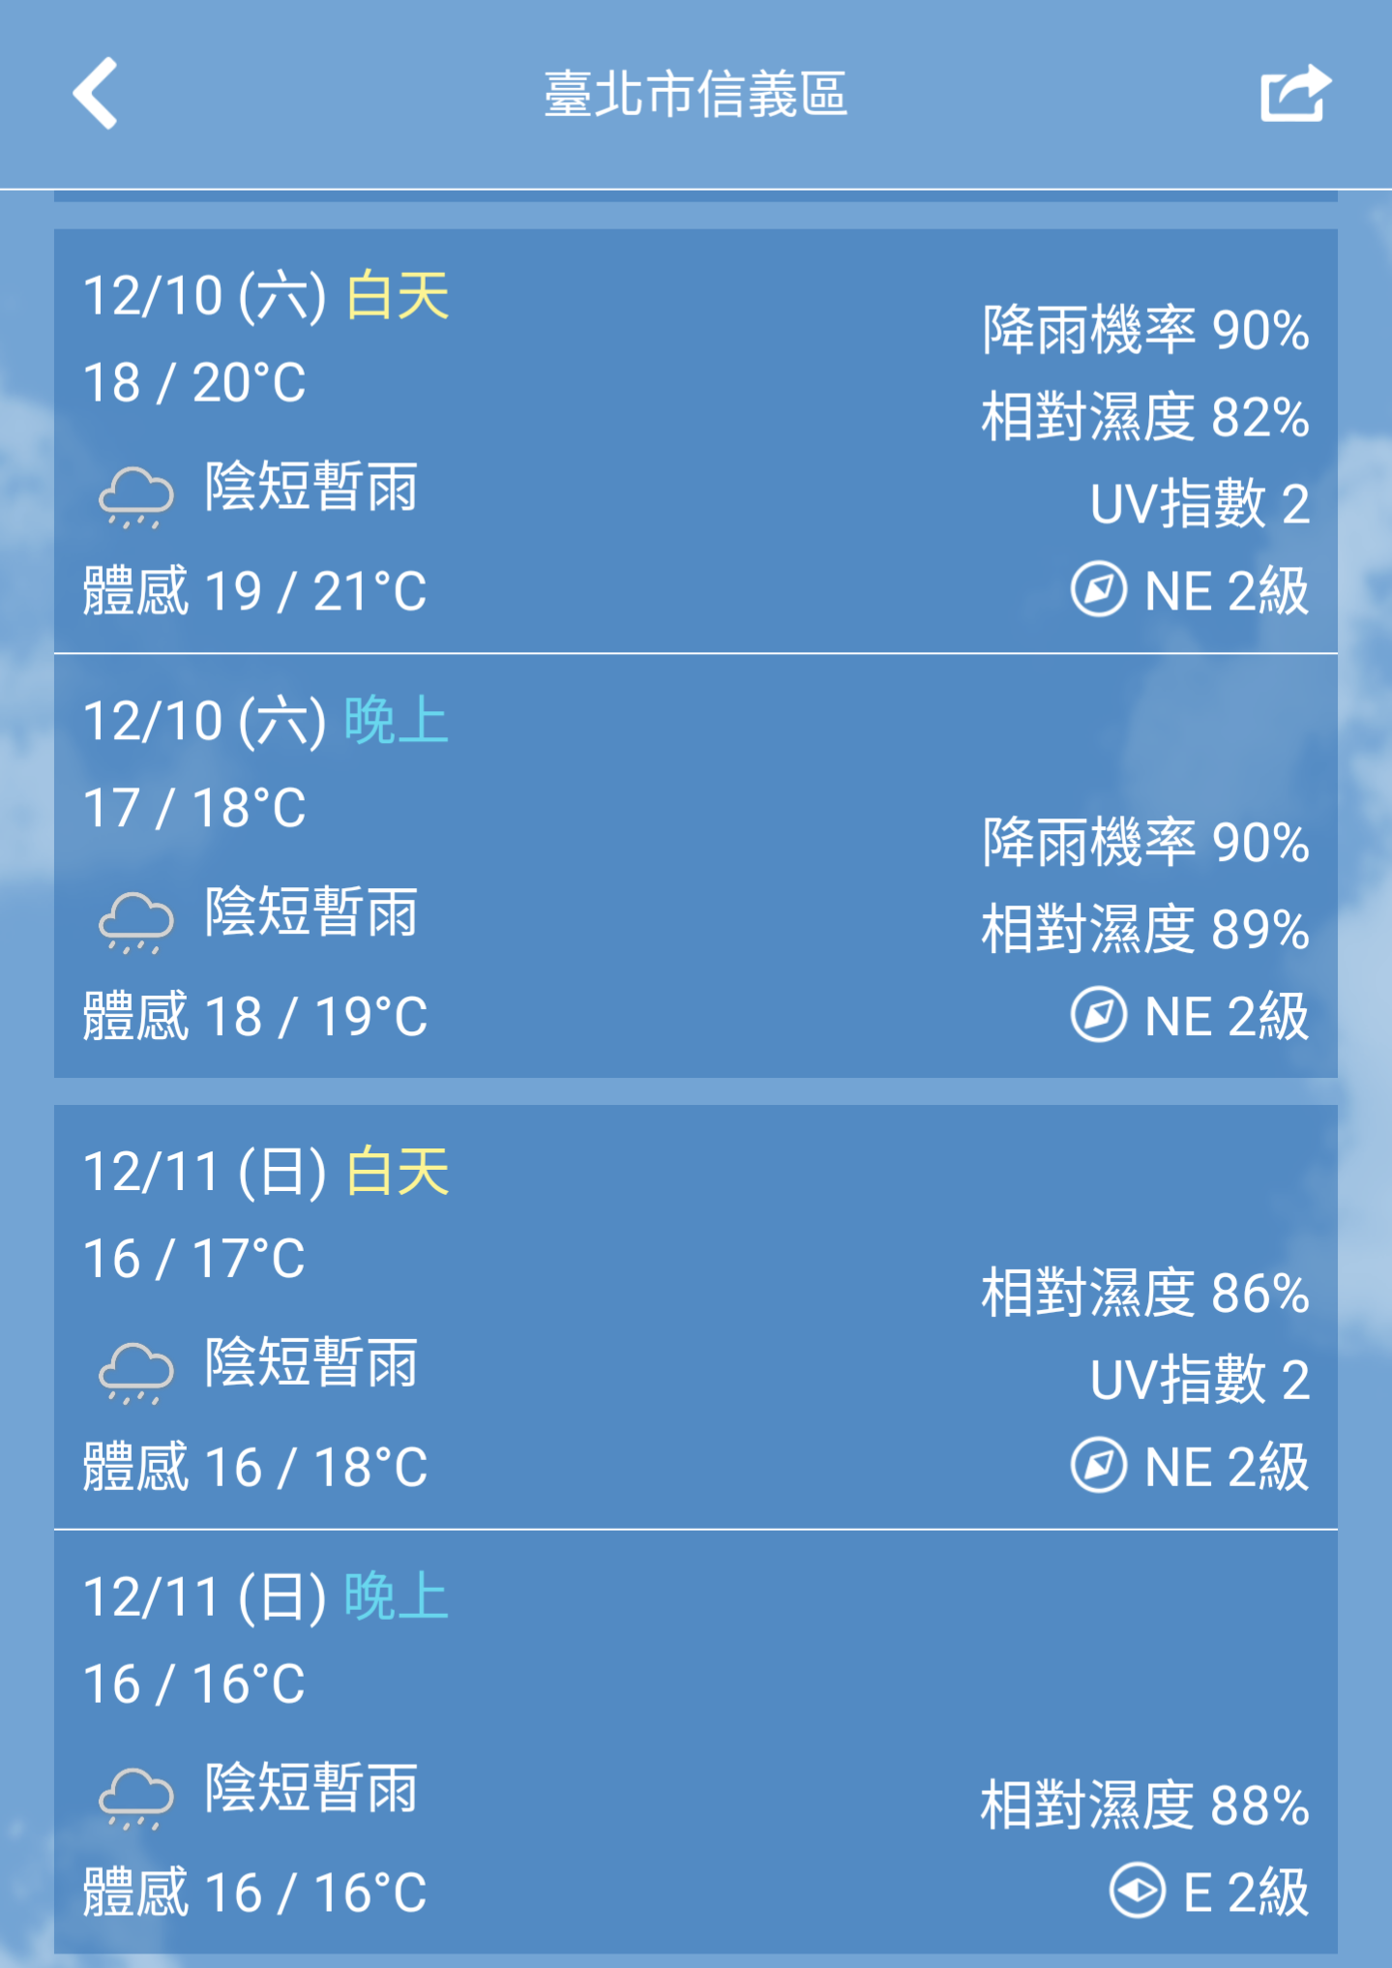Click rain cloud icon for 12/10 daytime
1392x1968 pixels.
(136, 496)
